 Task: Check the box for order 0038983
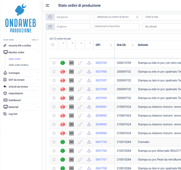(x=54, y=124)
